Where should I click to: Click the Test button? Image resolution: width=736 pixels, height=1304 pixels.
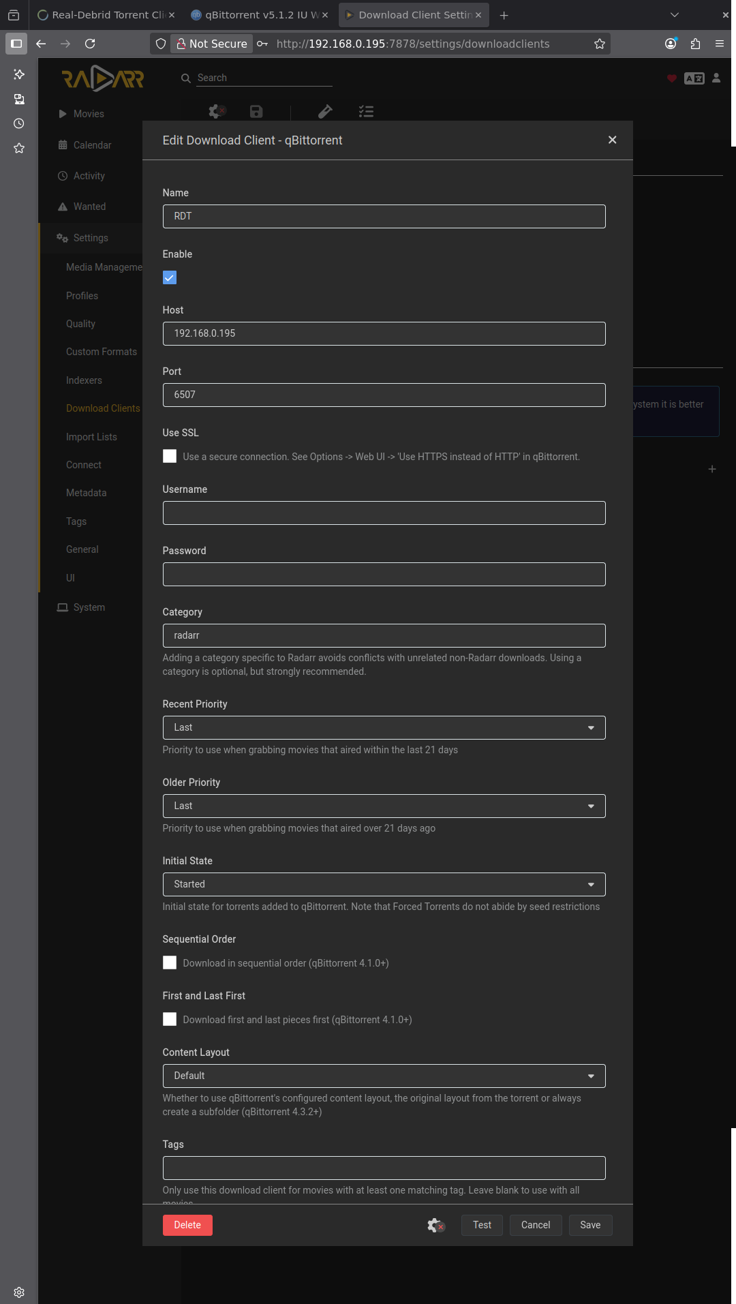[x=482, y=1225]
